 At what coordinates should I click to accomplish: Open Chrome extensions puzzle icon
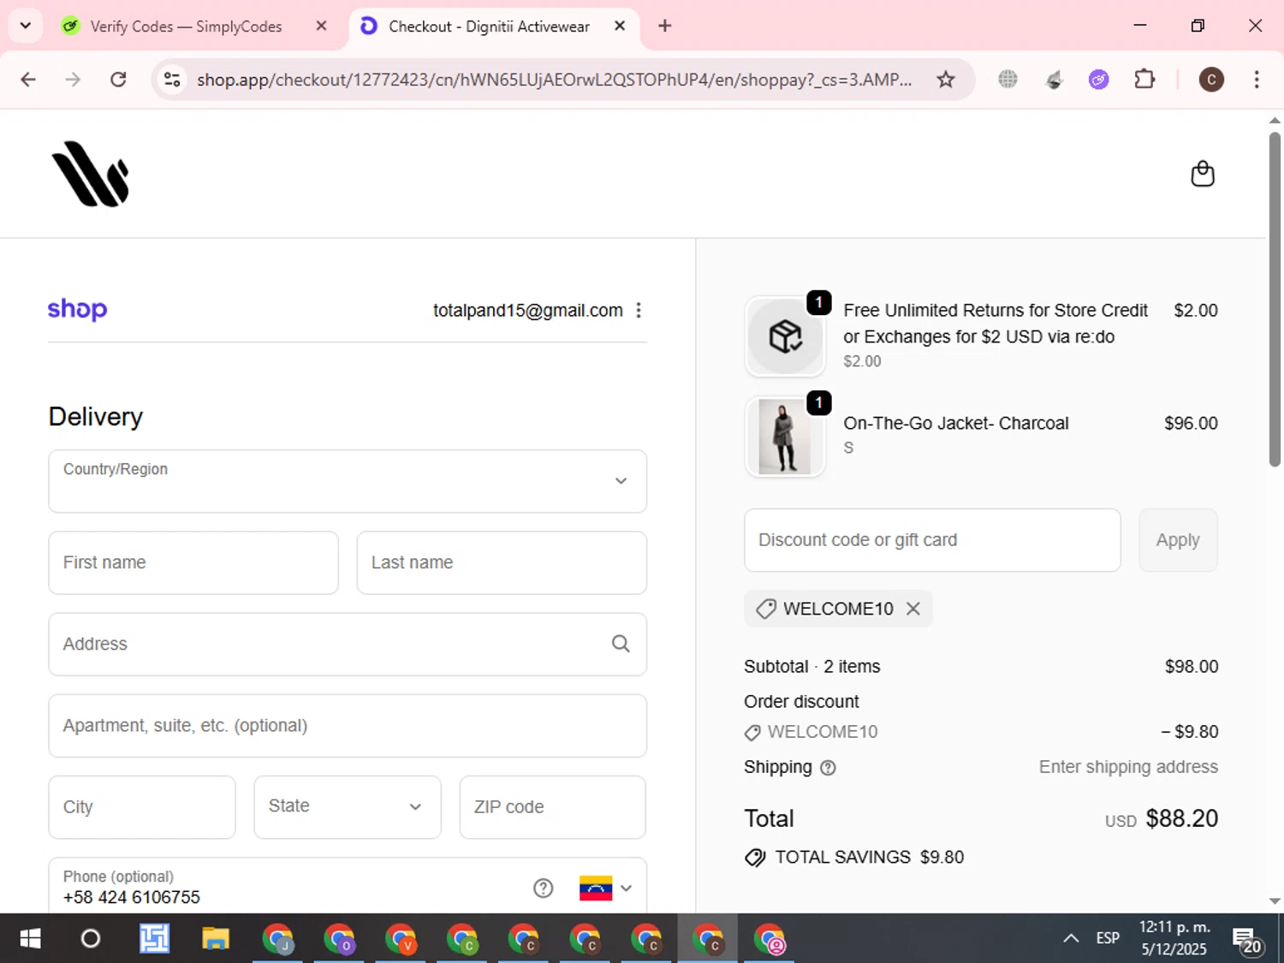(1144, 80)
